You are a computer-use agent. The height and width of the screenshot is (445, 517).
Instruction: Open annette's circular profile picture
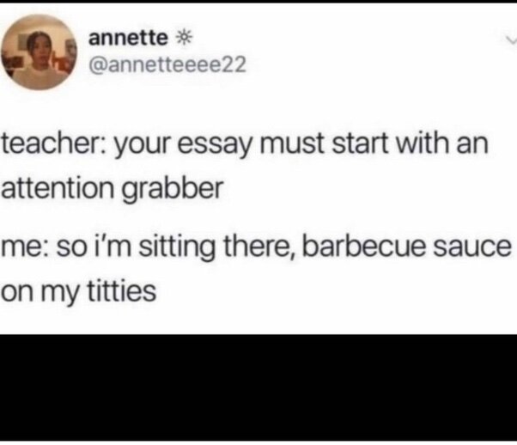(x=39, y=52)
